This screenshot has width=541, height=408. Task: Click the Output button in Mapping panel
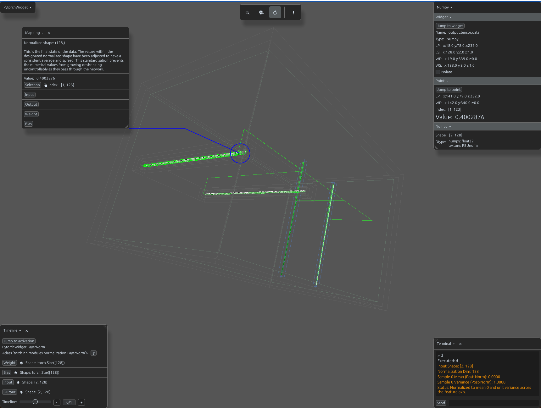coord(31,104)
